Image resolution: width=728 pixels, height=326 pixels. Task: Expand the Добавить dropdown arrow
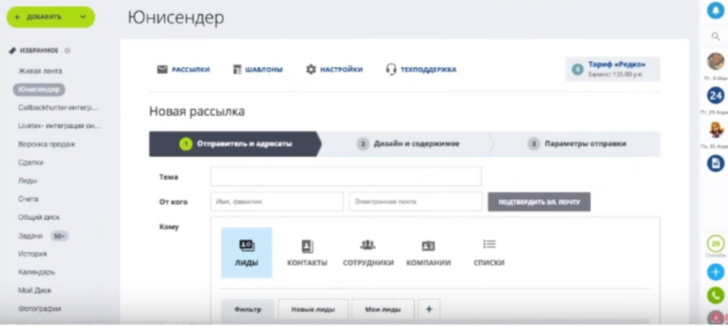pos(83,17)
